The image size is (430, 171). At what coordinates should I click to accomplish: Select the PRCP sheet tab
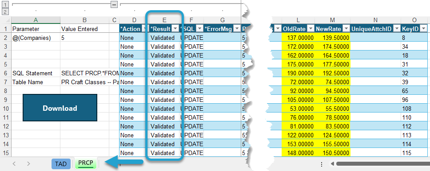point(86,163)
